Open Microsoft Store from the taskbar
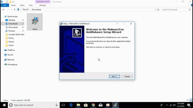The image size is (193, 108). tap(86, 105)
